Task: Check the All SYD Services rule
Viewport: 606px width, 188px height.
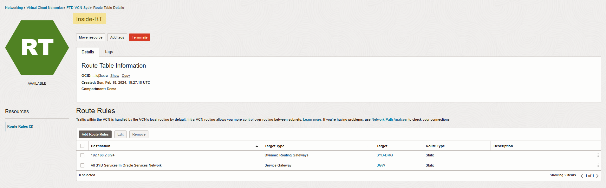Action: pos(82,165)
